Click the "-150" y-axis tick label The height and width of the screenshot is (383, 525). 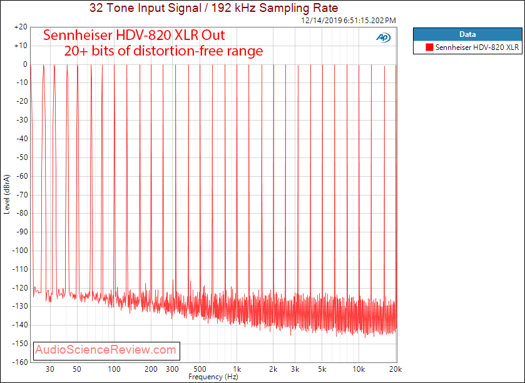click(x=20, y=344)
